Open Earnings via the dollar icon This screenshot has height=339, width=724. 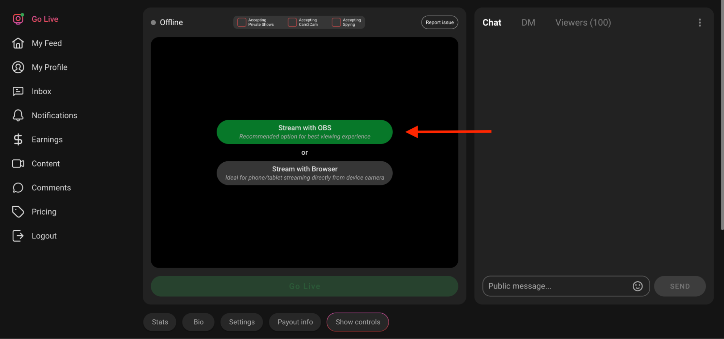pos(18,139)
